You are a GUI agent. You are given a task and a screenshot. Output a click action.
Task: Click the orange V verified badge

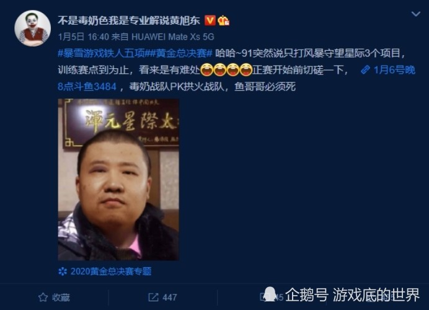pos(210,20)
